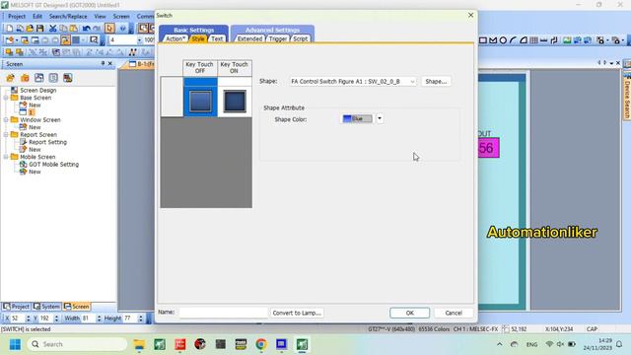
Task: Open the Shape selection combo box
Action: point(353,81)
